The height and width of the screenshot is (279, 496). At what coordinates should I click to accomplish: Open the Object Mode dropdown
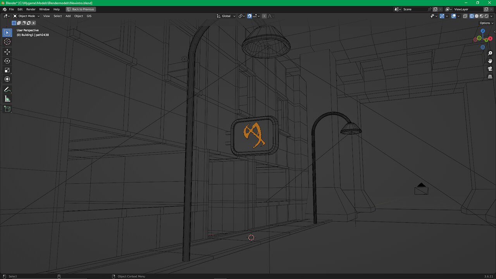26,16
